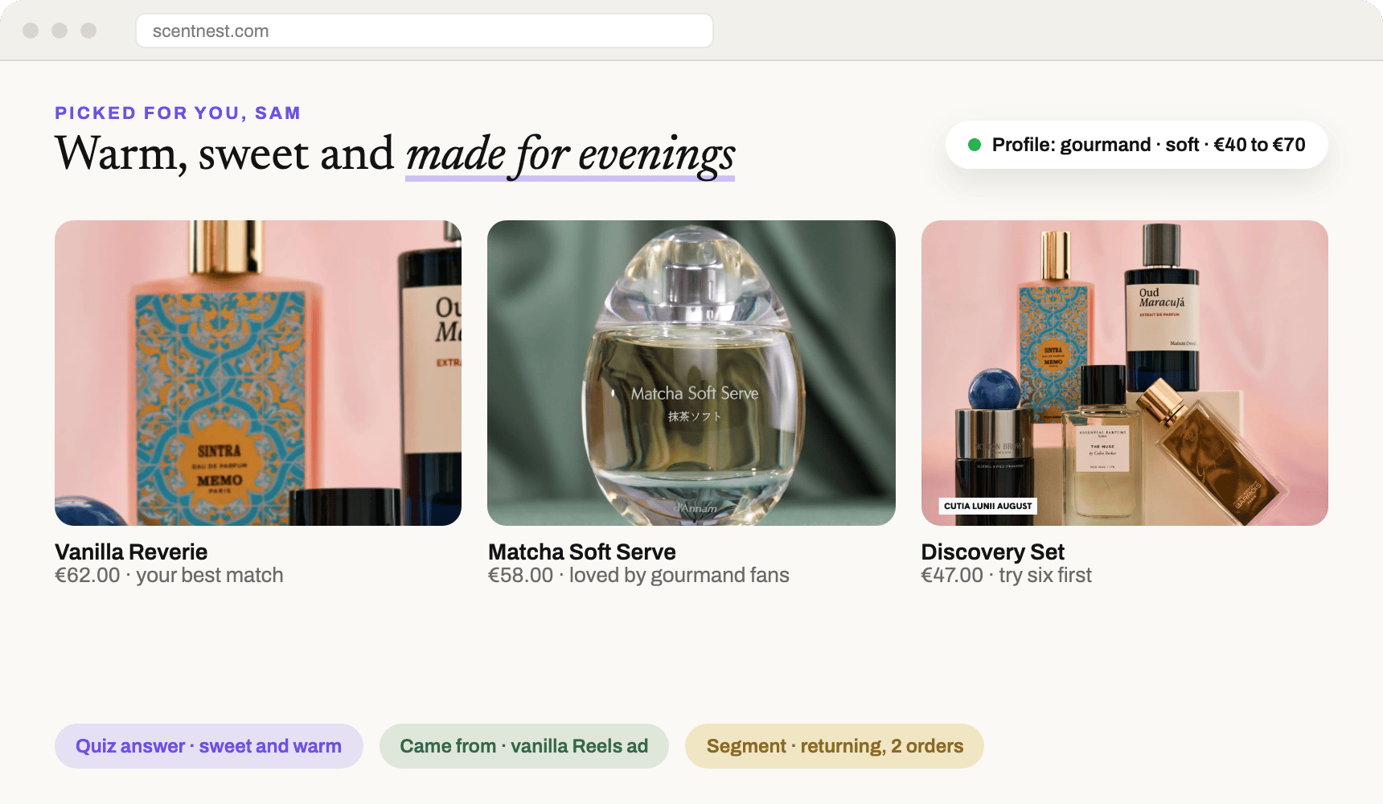This screenshot has width=1383, height=804.
Task: Click the PICKED FOR YOU, SAM label
Action: [178, 113]
